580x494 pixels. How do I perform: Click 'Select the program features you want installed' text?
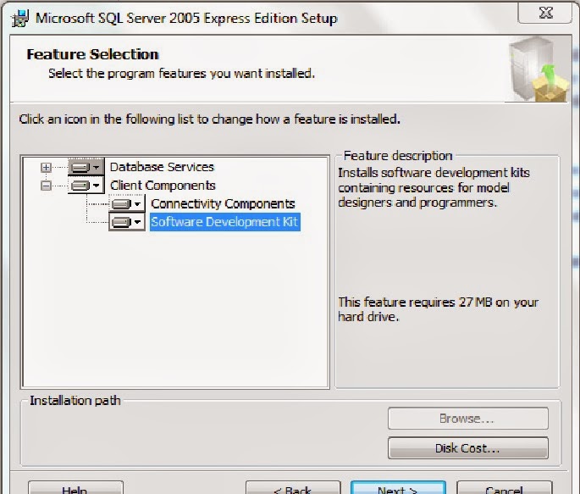coord(181,73)
